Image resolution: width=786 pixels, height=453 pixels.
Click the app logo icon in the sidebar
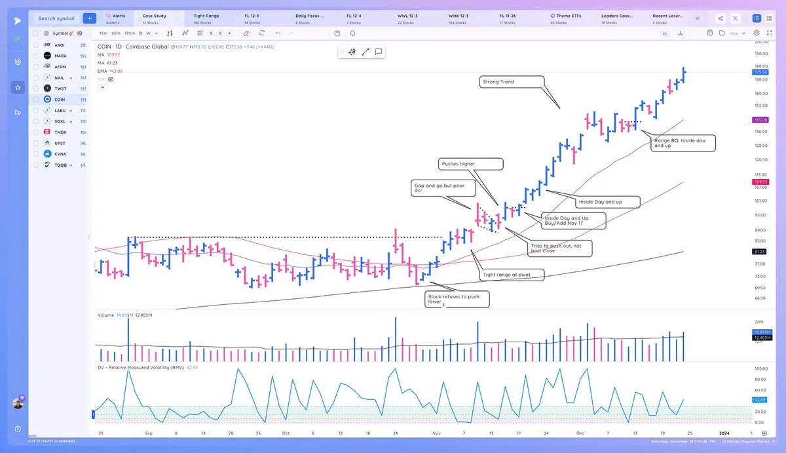17,20
